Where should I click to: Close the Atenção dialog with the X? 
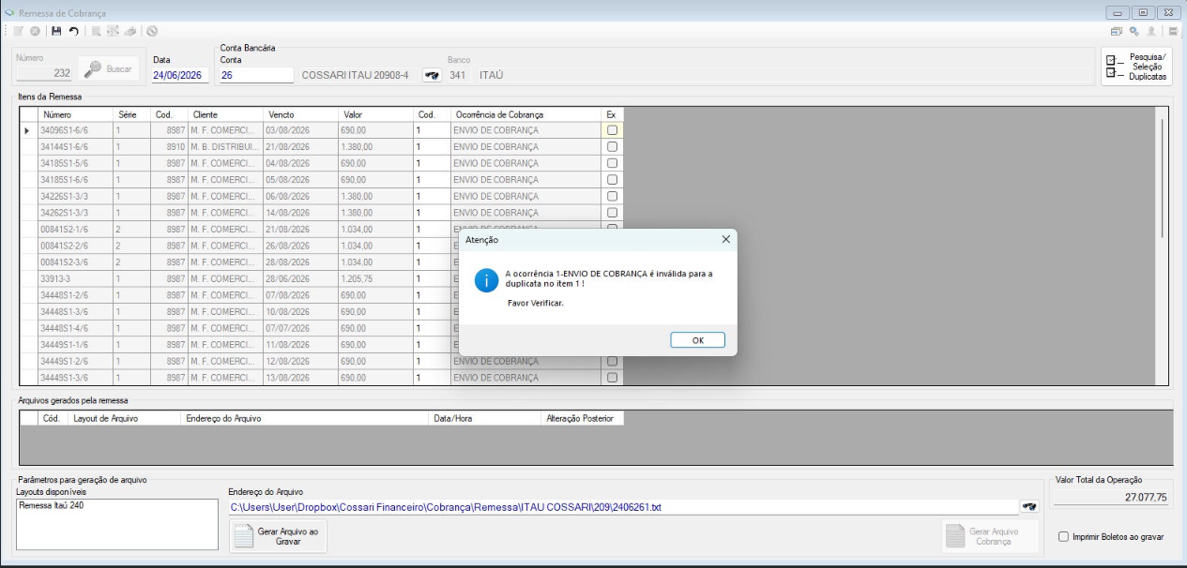pos(725,239)
